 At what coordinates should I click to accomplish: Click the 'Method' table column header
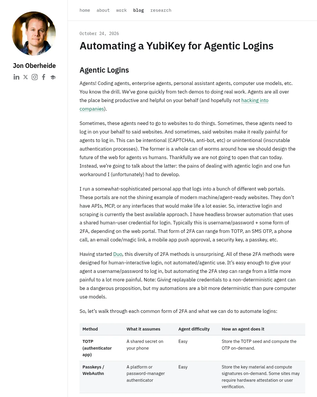(90, 329)
